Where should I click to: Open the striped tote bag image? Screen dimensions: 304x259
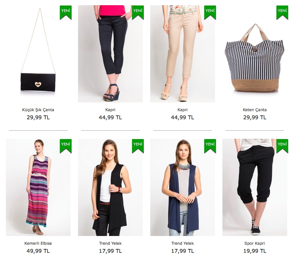click(255, 54)
